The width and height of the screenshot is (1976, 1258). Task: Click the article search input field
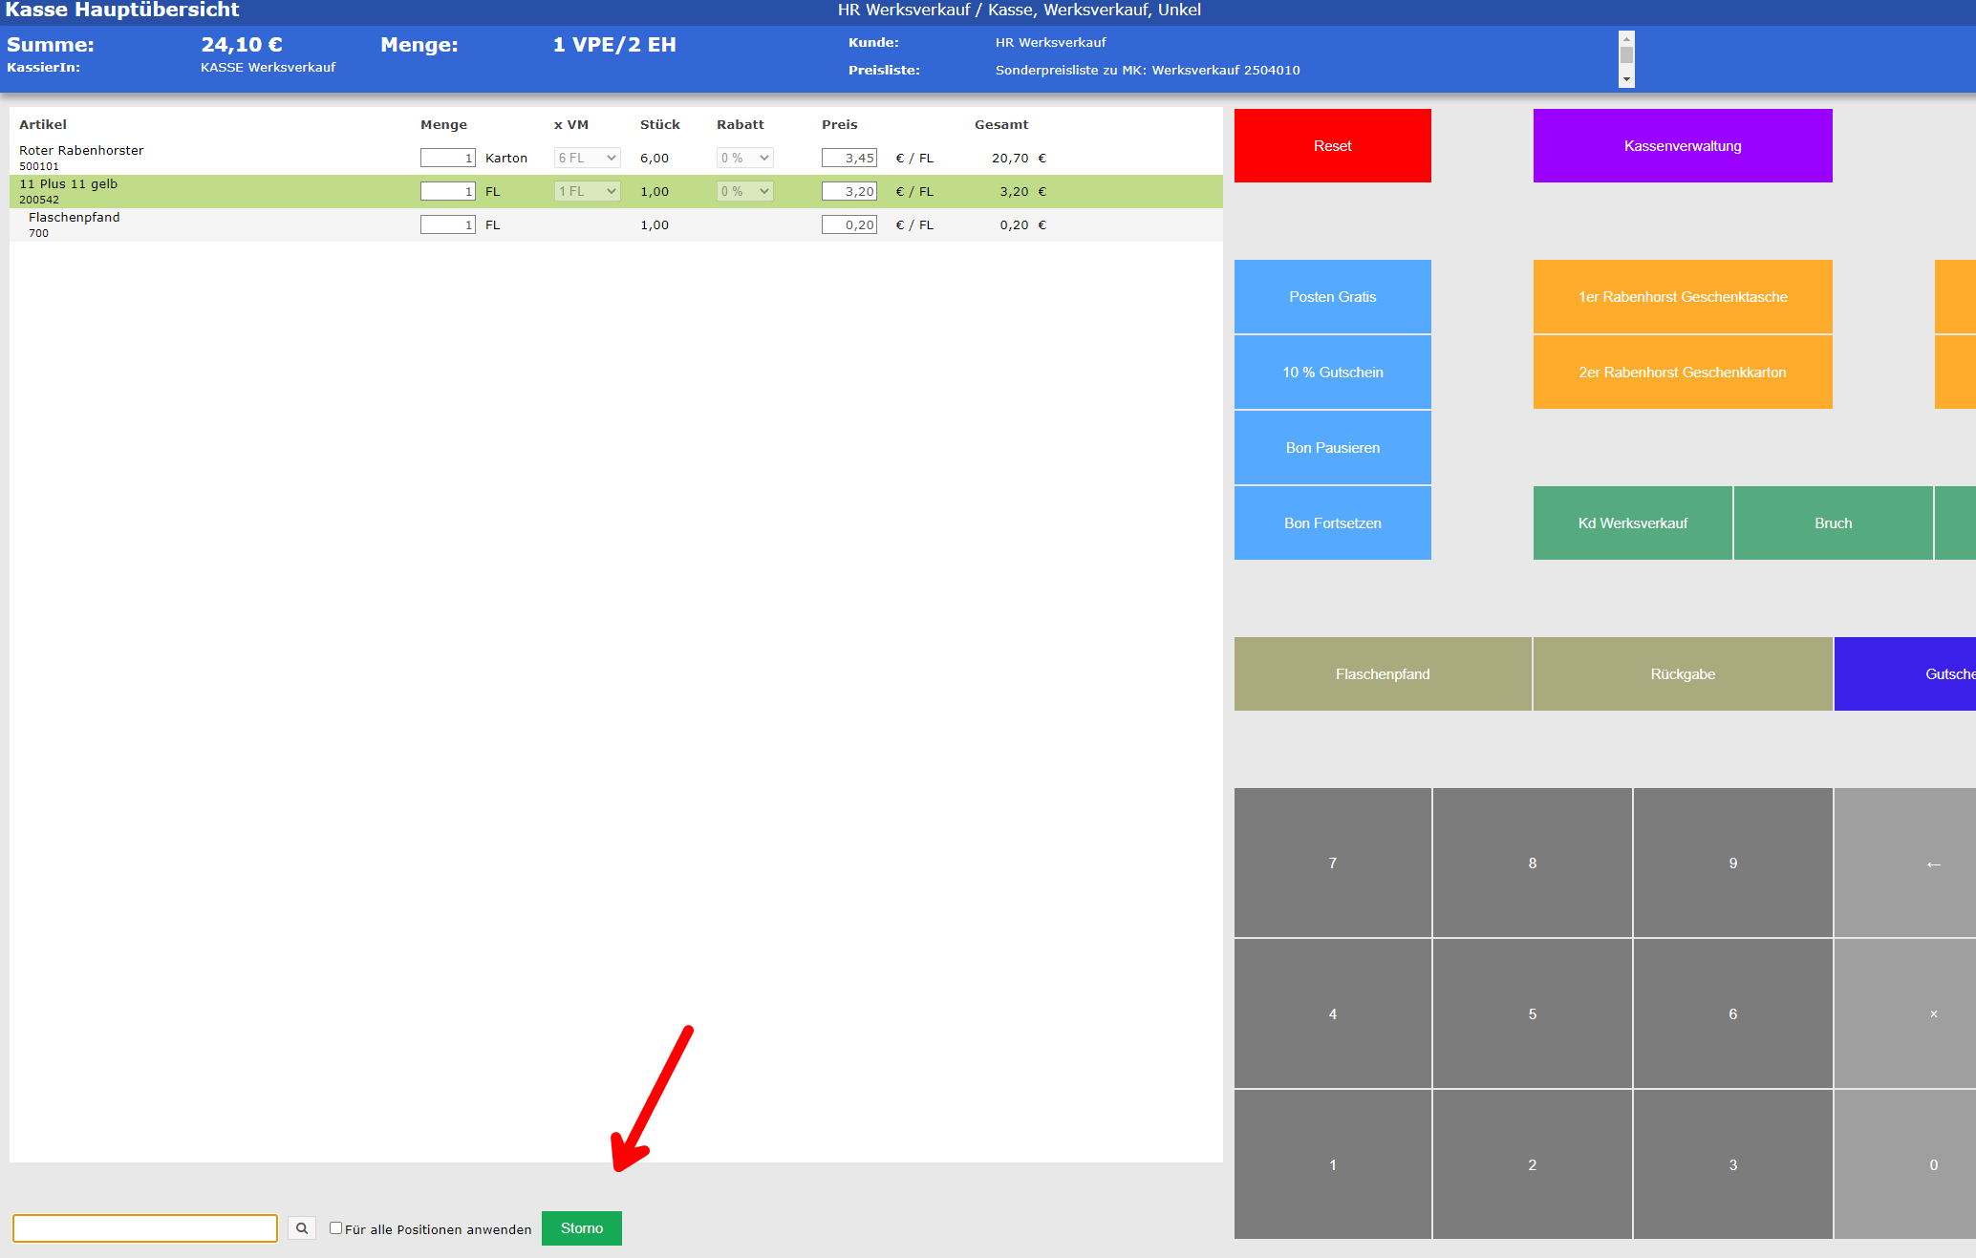click(145, 1228)
